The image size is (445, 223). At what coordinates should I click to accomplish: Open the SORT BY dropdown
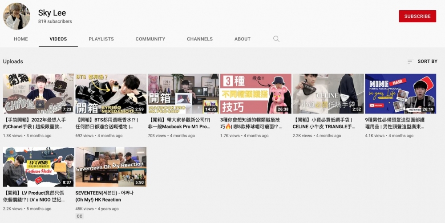coord(422,61)
